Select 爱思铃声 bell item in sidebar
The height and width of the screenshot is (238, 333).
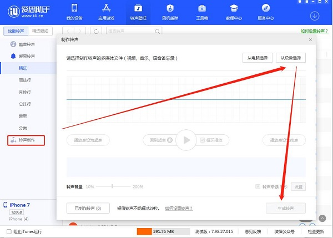click(23, 56)
